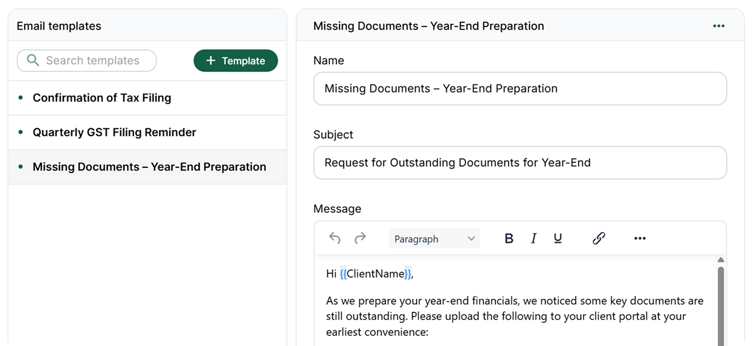
Task: Create a new template with + Template
Action: (236, 61)
